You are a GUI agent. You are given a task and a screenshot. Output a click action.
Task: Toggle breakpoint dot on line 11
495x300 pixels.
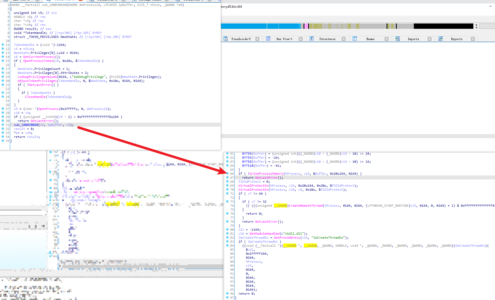click(x=3, y=45)
